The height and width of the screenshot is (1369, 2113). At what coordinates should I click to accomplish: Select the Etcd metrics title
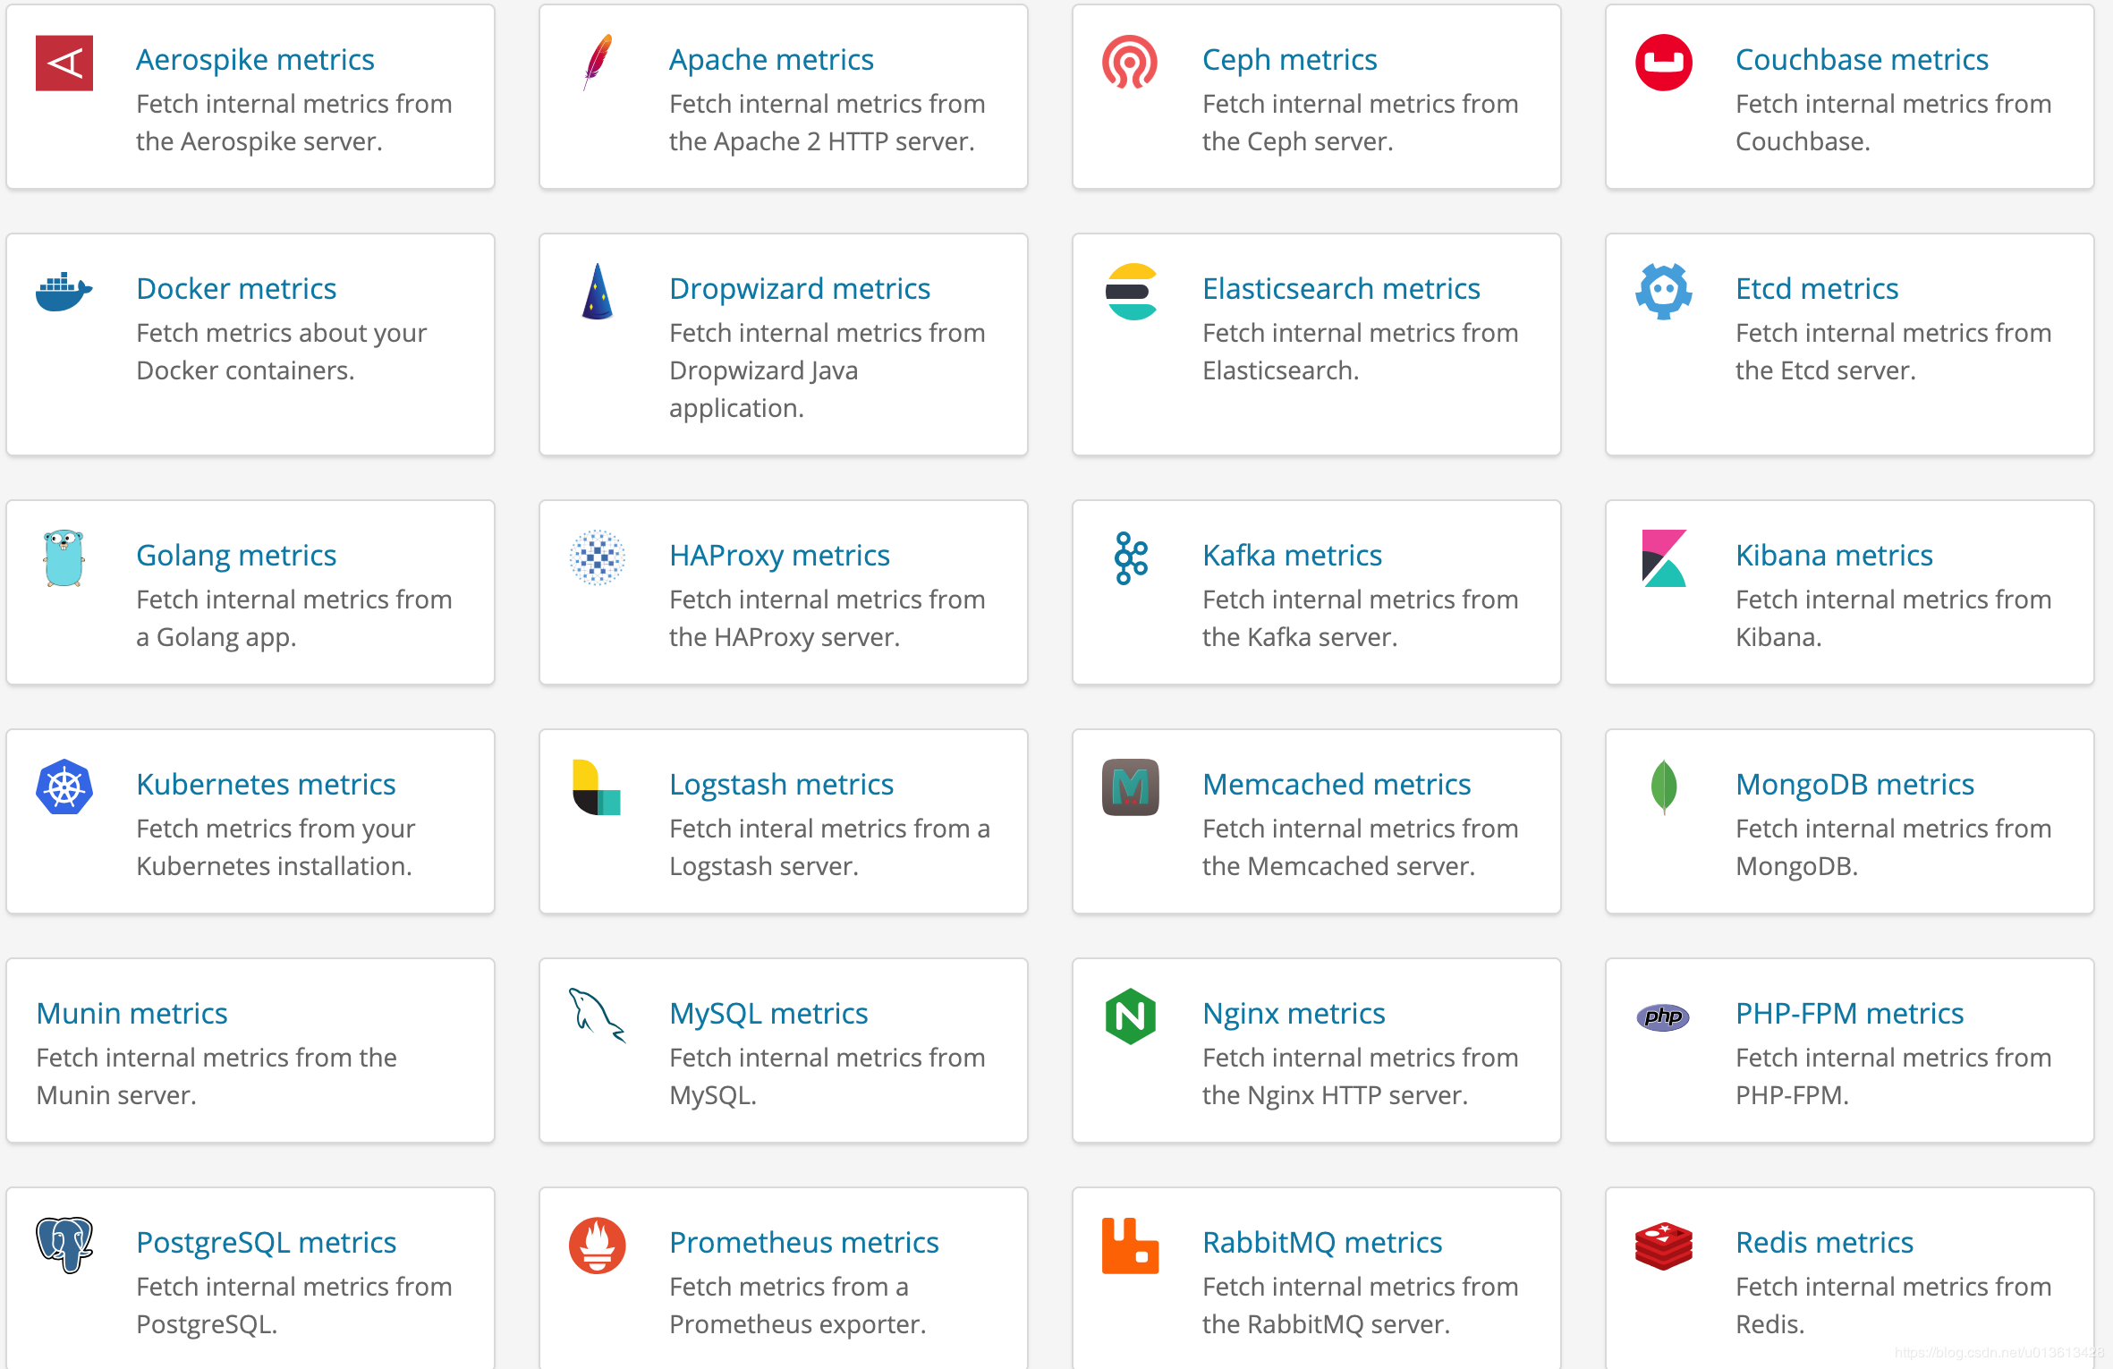[x=1817, y=288]
